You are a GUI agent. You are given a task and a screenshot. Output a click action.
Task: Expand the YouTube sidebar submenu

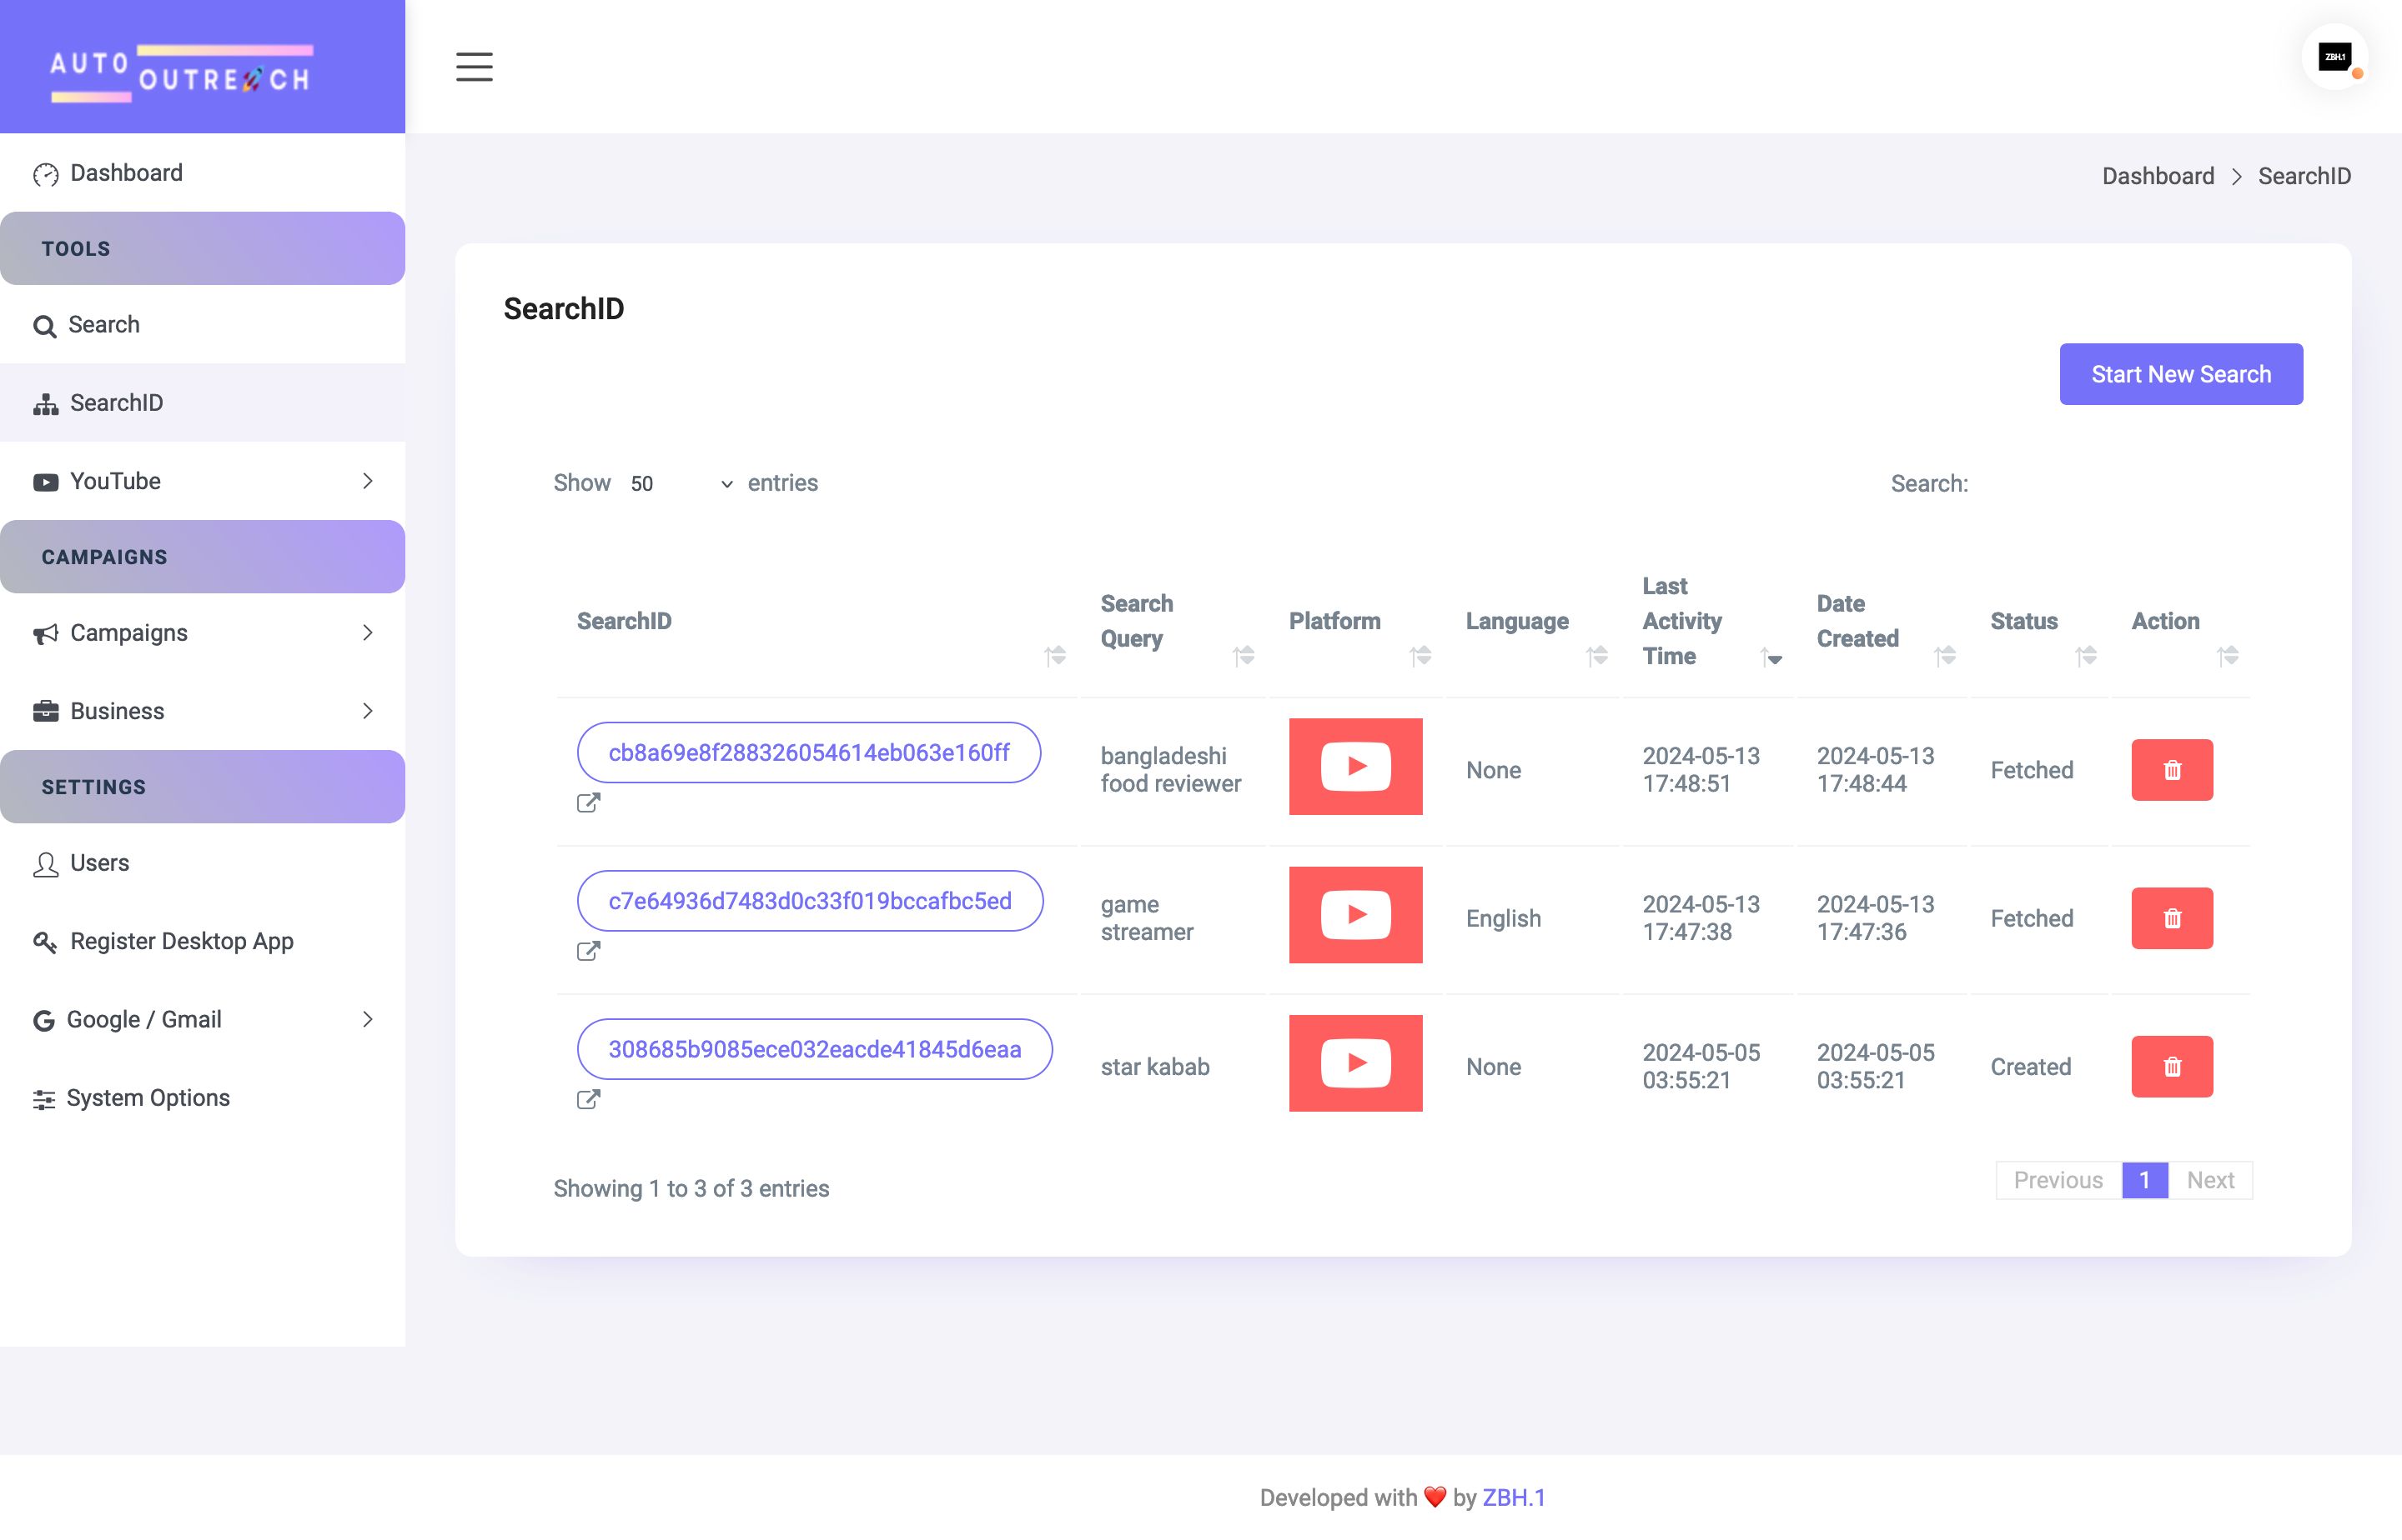202,481
